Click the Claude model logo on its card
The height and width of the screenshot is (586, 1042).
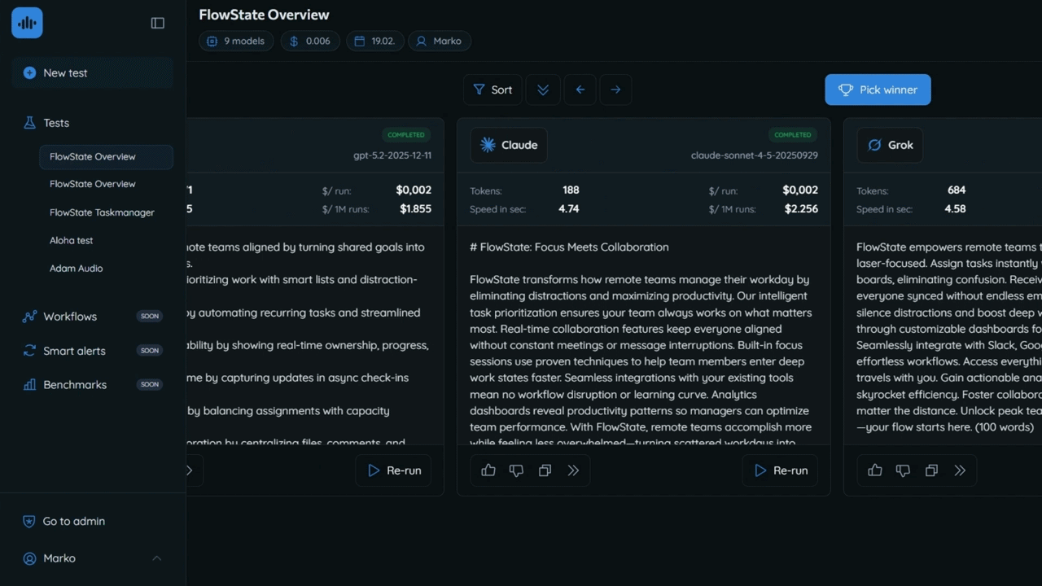(x=486, y=145)
